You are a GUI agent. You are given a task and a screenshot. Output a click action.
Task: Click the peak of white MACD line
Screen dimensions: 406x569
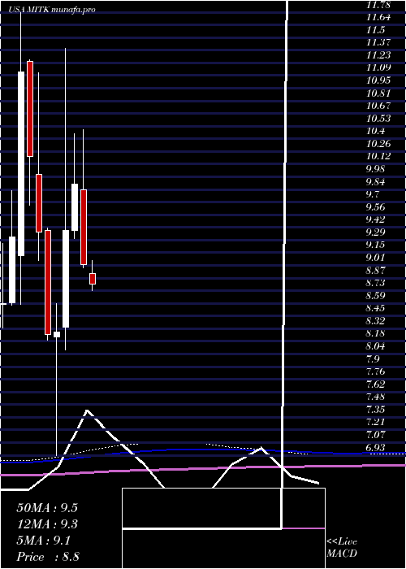click(x=87, y=410)
